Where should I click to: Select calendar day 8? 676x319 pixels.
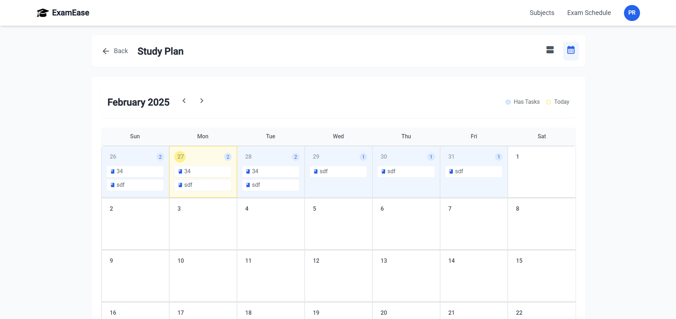click(x=542, y=224)
